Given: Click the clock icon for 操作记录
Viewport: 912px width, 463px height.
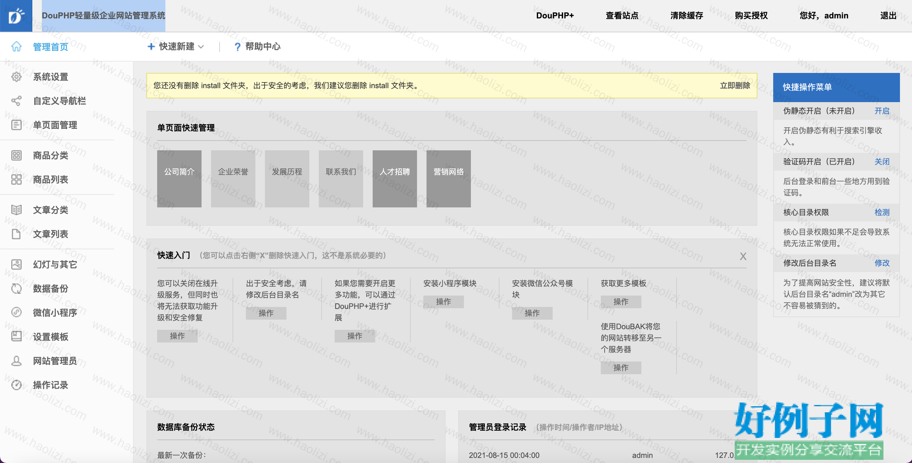Looking at the screenshot, I should pos(16,385).
